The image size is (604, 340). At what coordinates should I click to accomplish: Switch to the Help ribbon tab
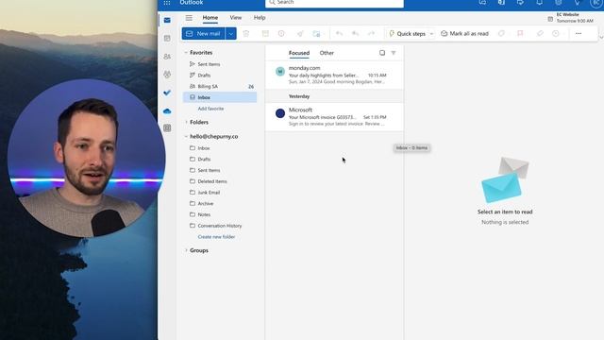pos(260,18)
